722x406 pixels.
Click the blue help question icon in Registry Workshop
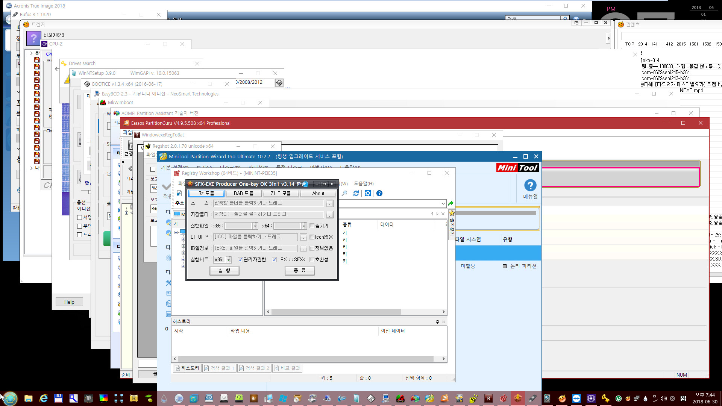(379, 193)
